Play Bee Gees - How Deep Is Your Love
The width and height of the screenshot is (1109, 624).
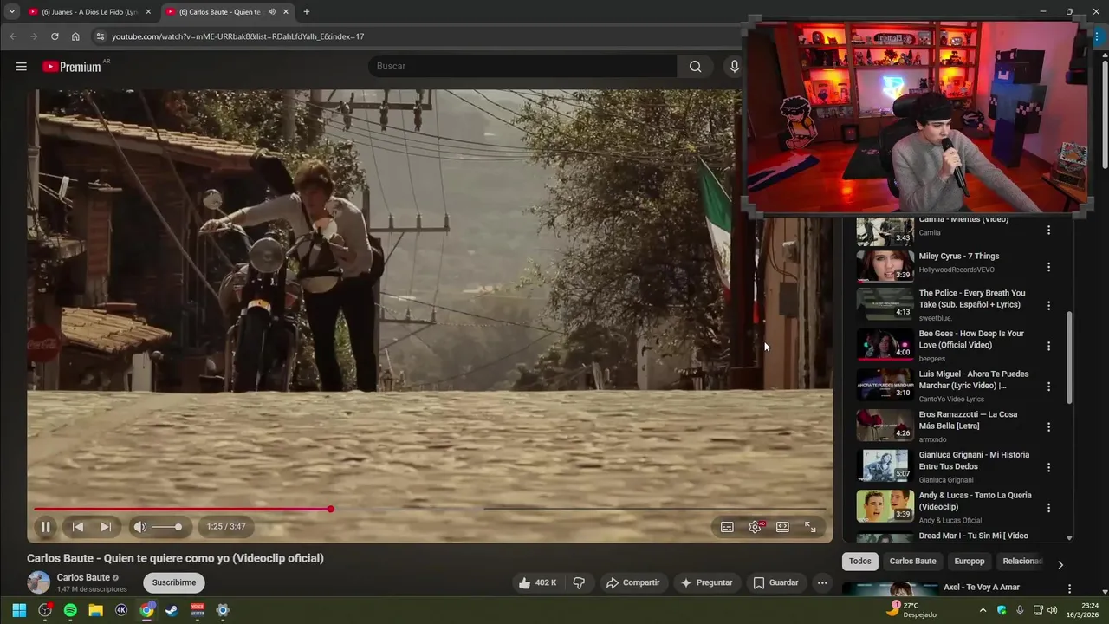coord(885,344)
